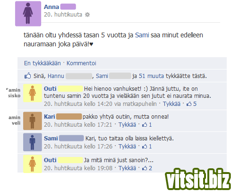231x191 pixels.
Task: Click thumbs-up icon on Kari's comment
Action: click(145, 125)
